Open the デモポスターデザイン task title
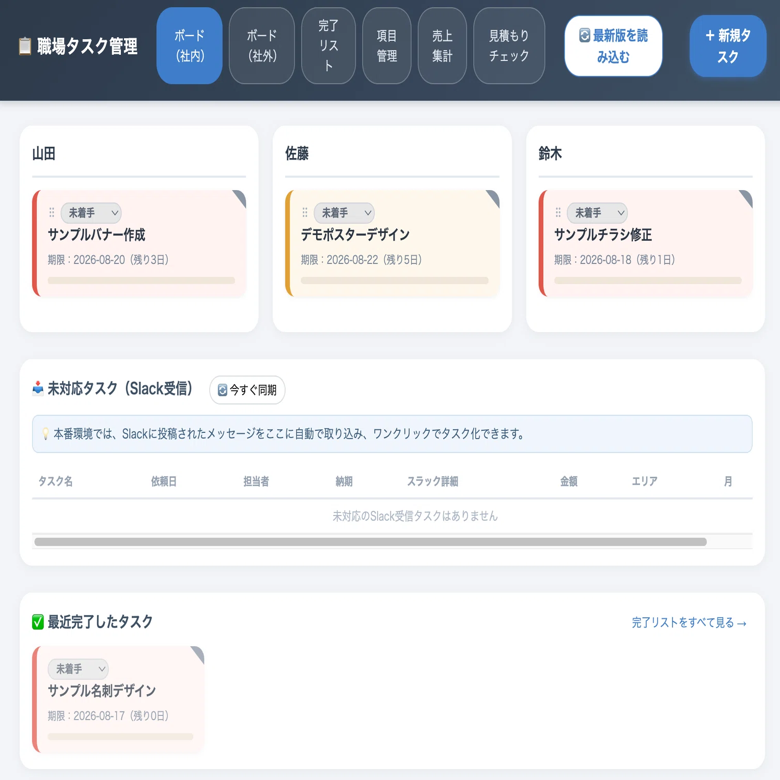This screenshot has width=780, height=780. [x=355, y=235]
